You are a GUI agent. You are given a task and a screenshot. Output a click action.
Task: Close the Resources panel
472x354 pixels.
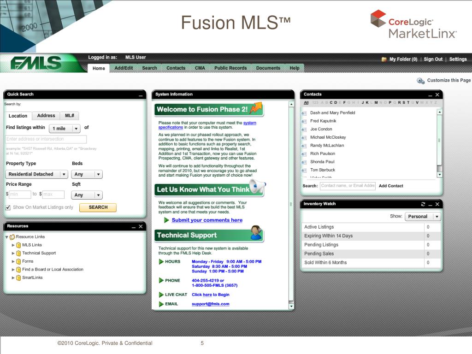pyautogui.click(x=141, y=227)
